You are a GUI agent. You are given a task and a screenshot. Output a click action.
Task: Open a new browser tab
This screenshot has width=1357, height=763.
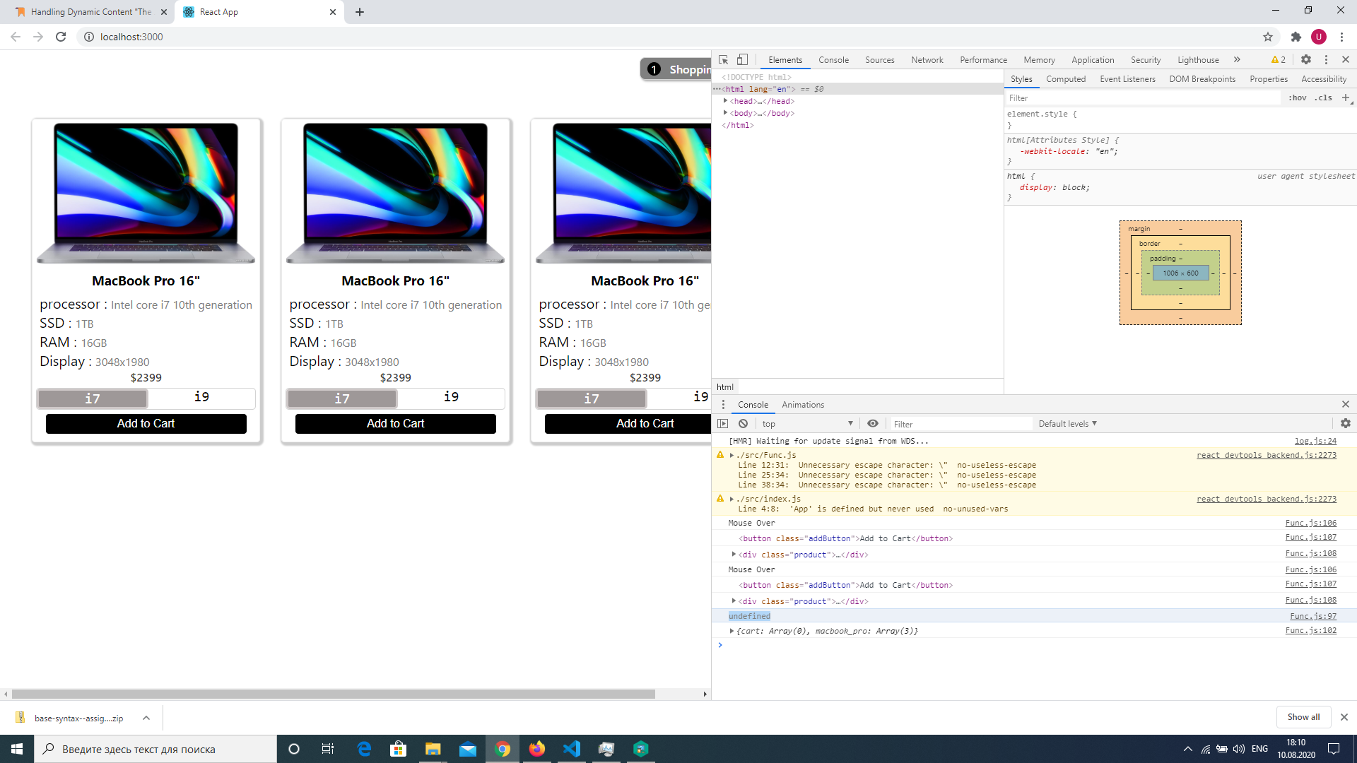[360, 12]
